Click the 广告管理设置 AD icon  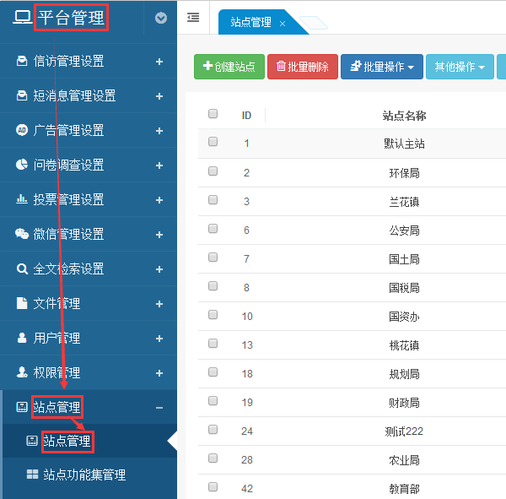(x=22, y=130)
